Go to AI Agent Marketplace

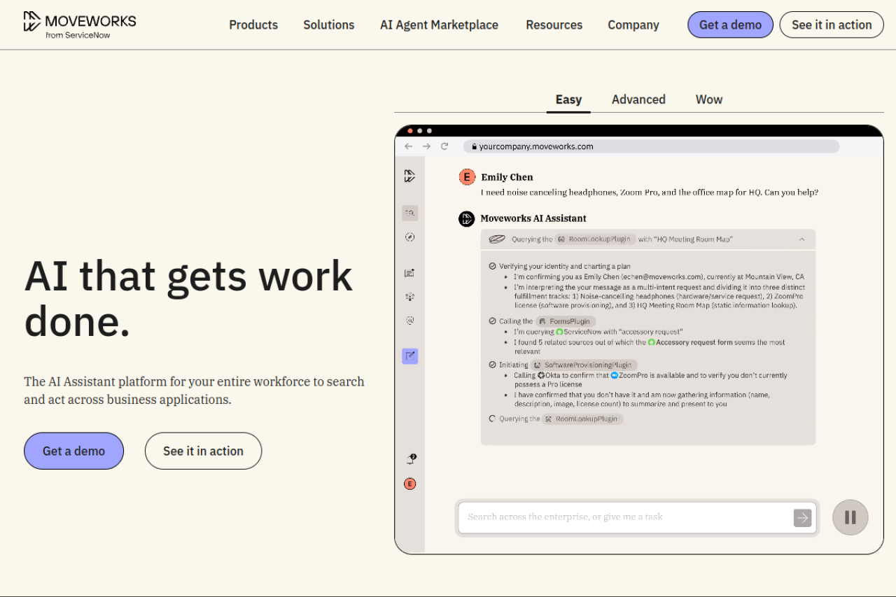439,24
